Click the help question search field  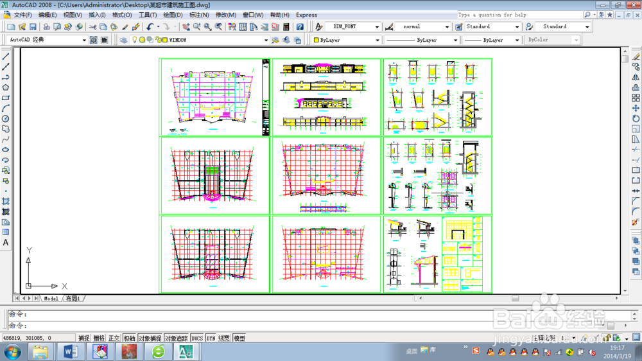pos(519,15)
